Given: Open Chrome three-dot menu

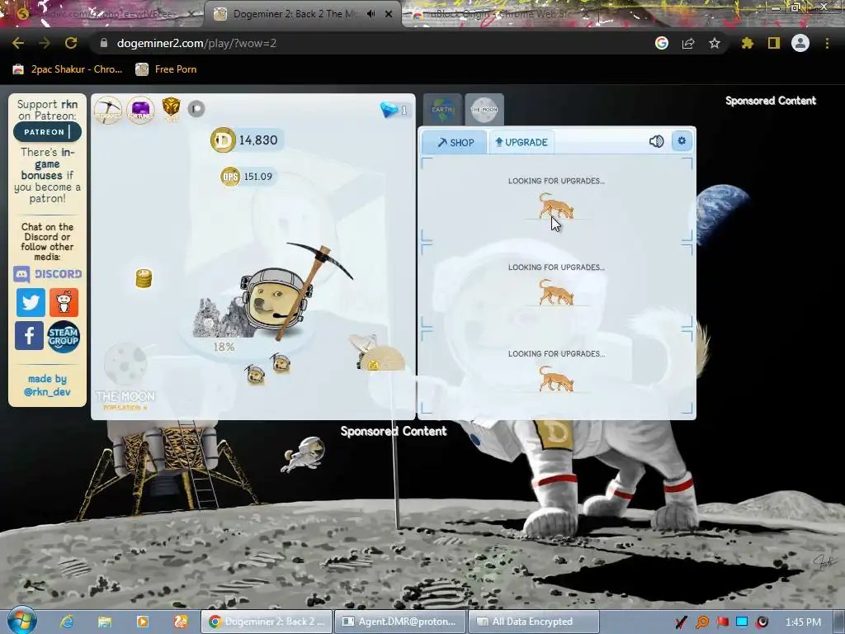Looking at the screenshot, I should point(827,43).
